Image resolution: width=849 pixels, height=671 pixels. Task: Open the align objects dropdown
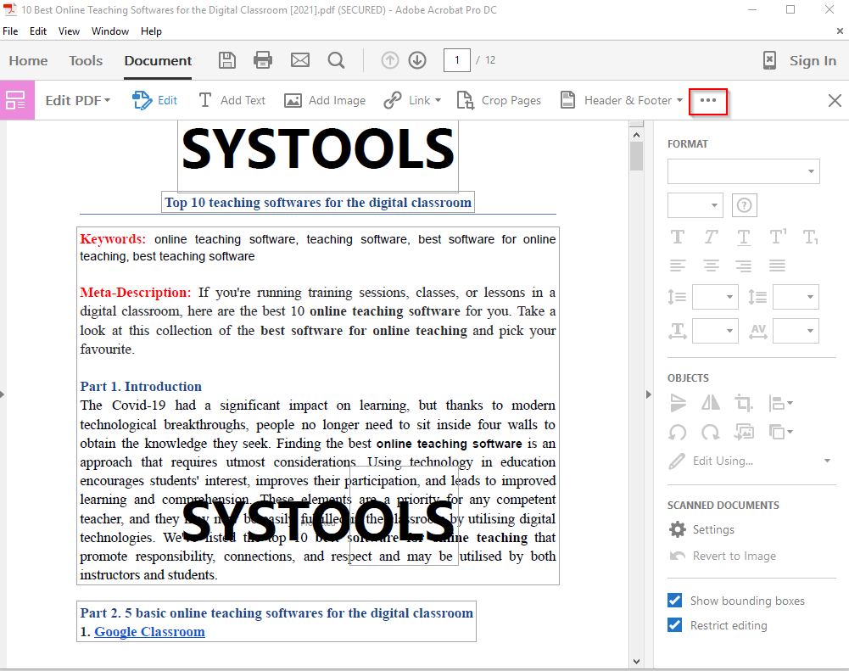(x=780, y=403)
